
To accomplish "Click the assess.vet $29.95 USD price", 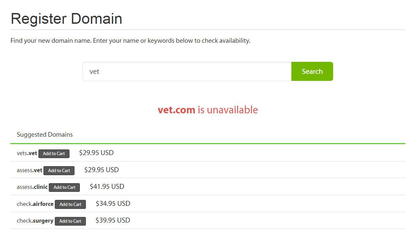I will tap(102, 170).
